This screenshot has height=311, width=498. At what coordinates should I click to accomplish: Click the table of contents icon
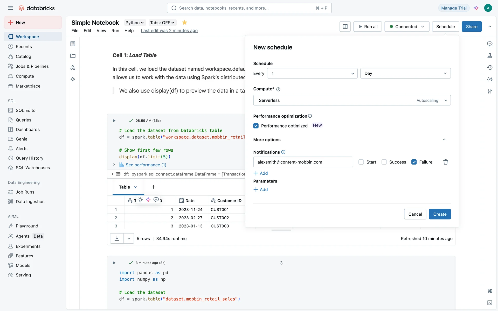pyautogui.click(x=73, y=44)
